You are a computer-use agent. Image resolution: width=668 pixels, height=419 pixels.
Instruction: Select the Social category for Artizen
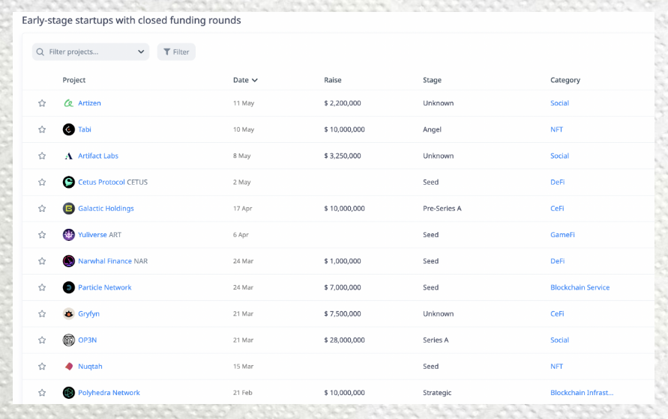(559, 103)
